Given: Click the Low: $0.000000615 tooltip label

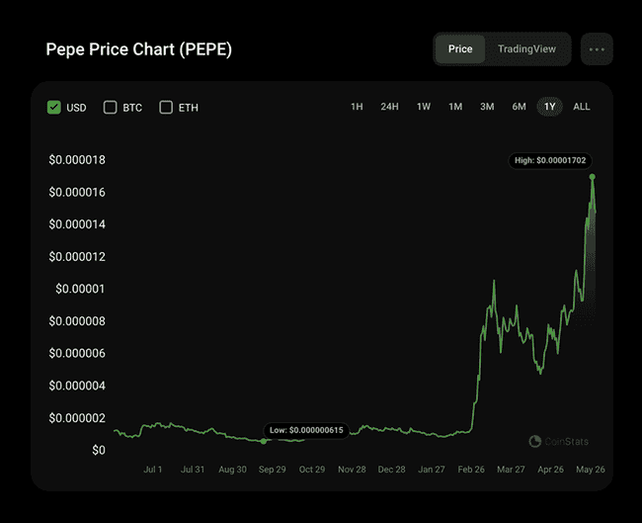Looking at the screenshot, I should (x=306, y=430).
